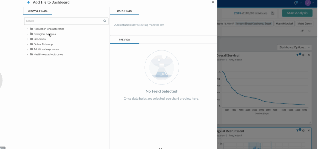The height and width of the screenshot is (149, 319).
Task: Click the Muted Genes filter pill
Action: coord(304,24)
